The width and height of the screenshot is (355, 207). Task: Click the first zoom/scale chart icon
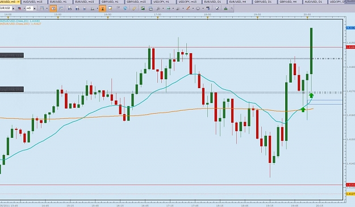click(69, 8)
